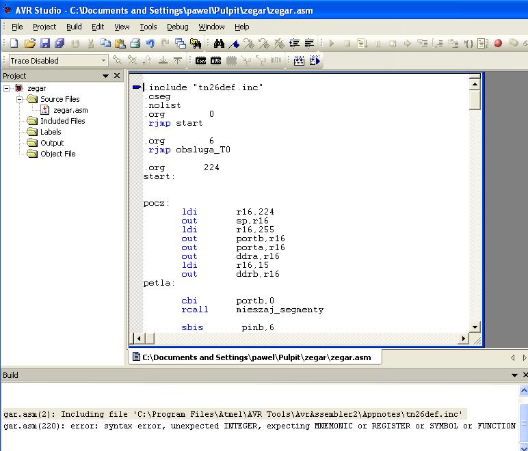
Task: Open the Debug menu
Action: click(177, 27)
